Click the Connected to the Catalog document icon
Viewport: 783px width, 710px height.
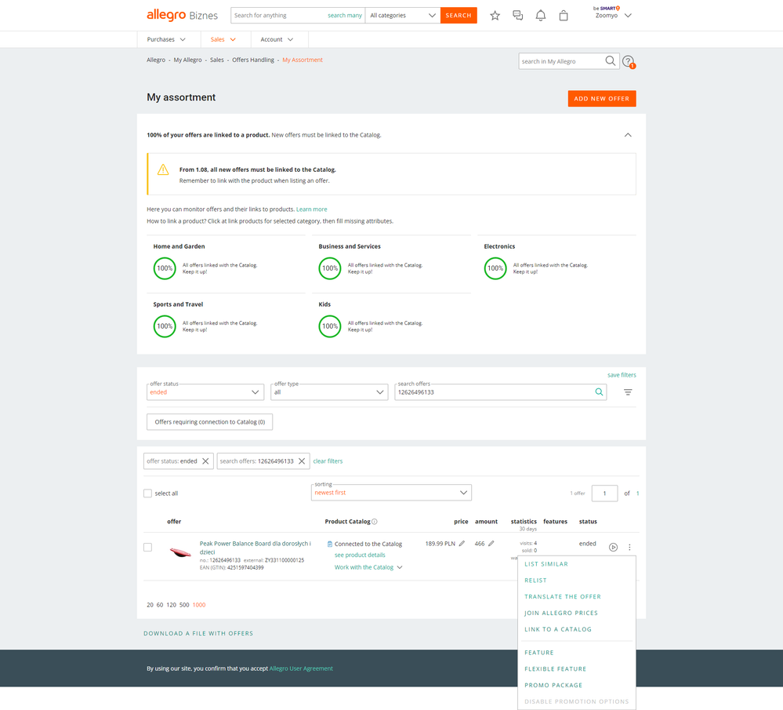[329, 544]
